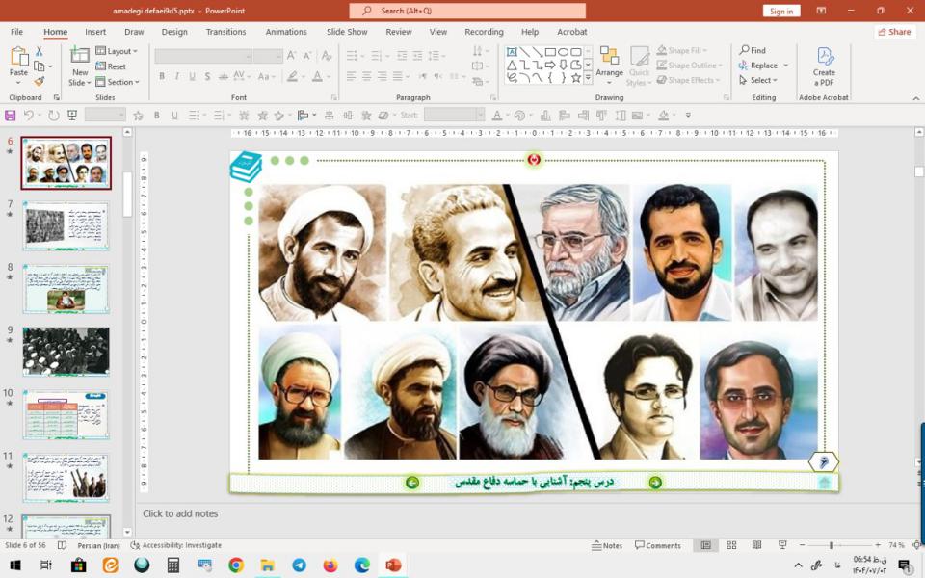
Task: Open the File menu
Action: (17, 32)
